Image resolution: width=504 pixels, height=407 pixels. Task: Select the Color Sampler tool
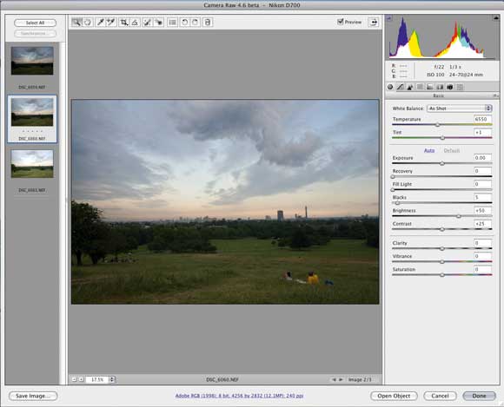tap(111, 23)
